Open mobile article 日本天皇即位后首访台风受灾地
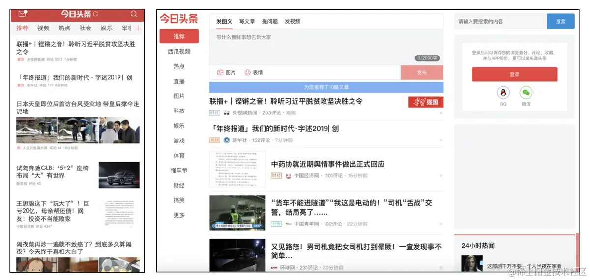The height and width of the screenshot is (280, 590). click(78, 108)
